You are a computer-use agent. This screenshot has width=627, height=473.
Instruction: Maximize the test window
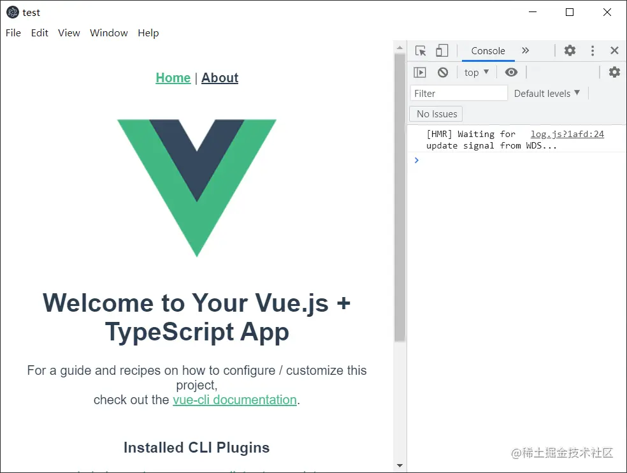coord(570,12)
